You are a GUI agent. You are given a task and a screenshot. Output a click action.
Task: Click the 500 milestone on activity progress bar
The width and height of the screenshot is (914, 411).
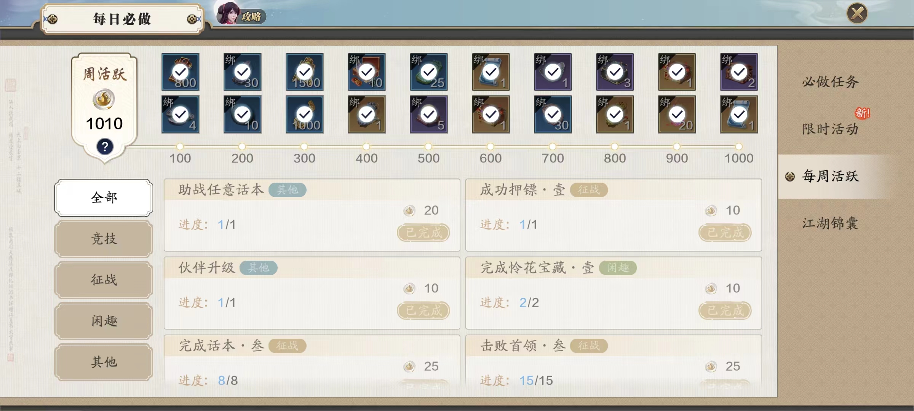(x=428, y=147)
